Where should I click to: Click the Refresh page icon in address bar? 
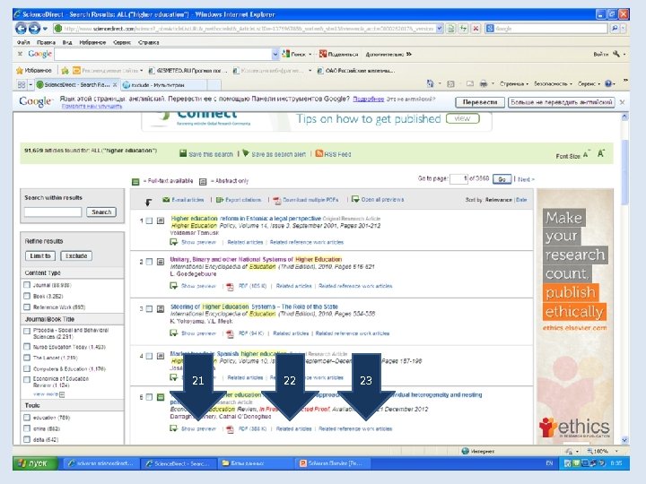464,29
